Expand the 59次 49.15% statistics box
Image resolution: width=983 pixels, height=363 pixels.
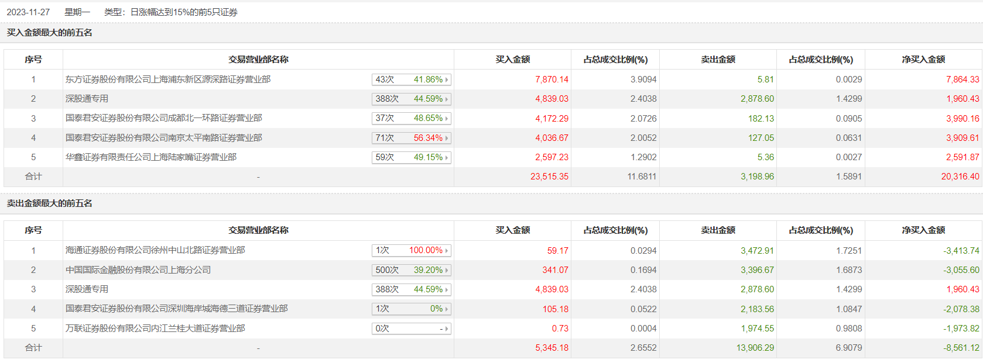click(x=411, y=158)
